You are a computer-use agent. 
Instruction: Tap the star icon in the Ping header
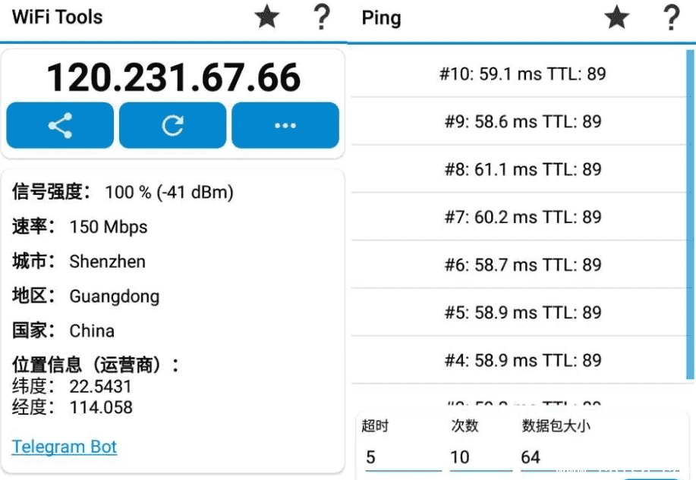tap(616, 17)
